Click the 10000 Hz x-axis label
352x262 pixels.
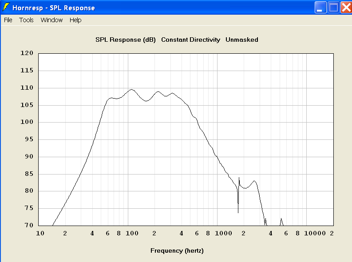click(315, 234)
